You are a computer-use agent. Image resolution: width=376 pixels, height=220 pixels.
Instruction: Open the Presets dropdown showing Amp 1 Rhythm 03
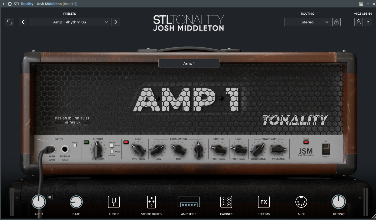[x=69, y=22]
